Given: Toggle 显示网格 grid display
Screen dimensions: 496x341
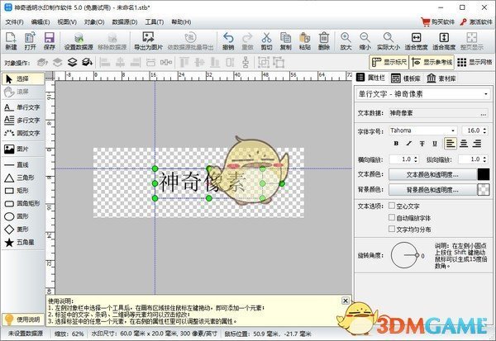Looking at the screenshot, I should (475, 62).
